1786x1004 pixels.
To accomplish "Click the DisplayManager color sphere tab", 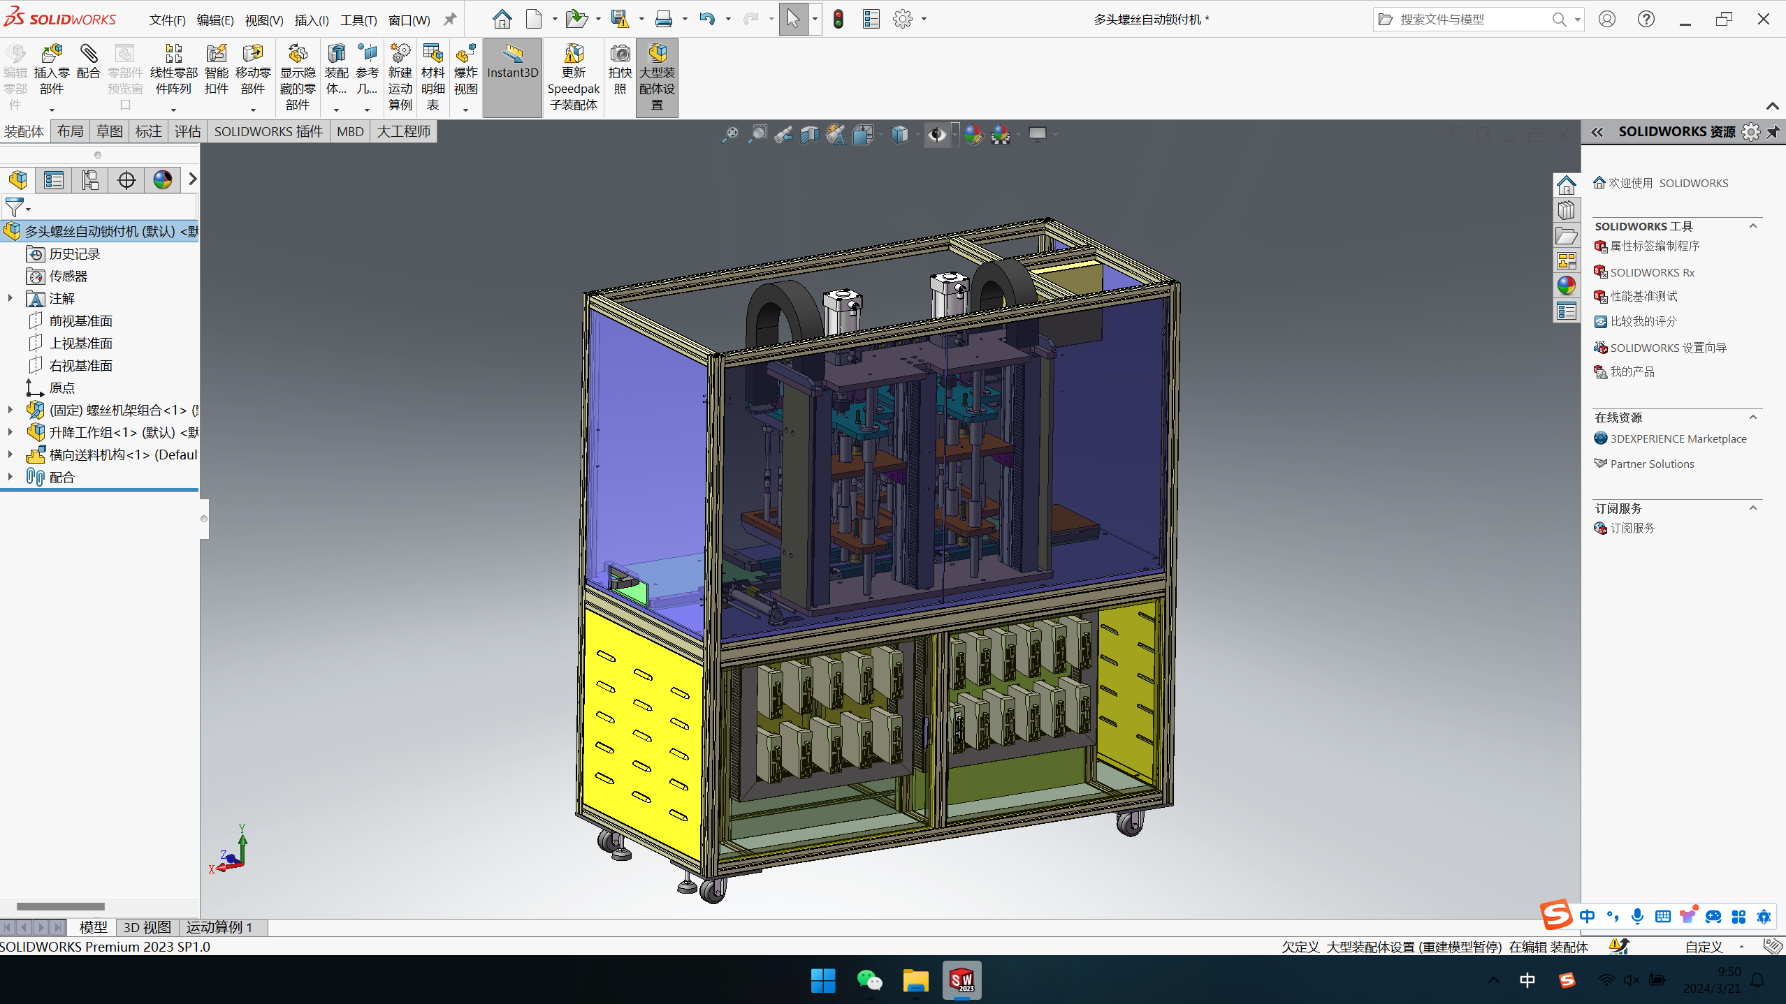I will [162, 180].
